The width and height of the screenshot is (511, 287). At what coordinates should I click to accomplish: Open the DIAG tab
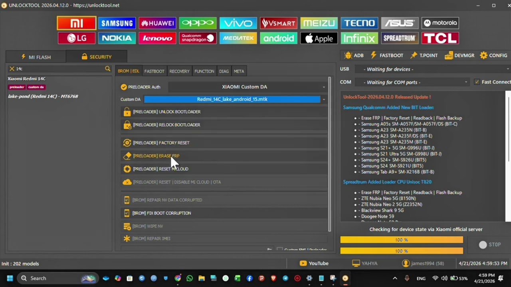224,71
